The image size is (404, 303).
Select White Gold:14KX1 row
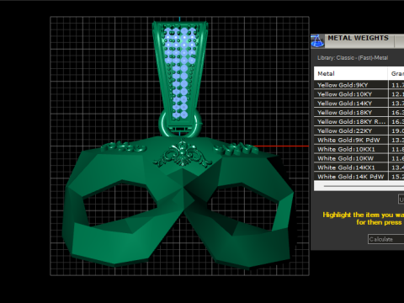click(x=359, y=167)
